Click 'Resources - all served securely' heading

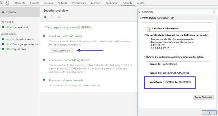coord(66,80)
